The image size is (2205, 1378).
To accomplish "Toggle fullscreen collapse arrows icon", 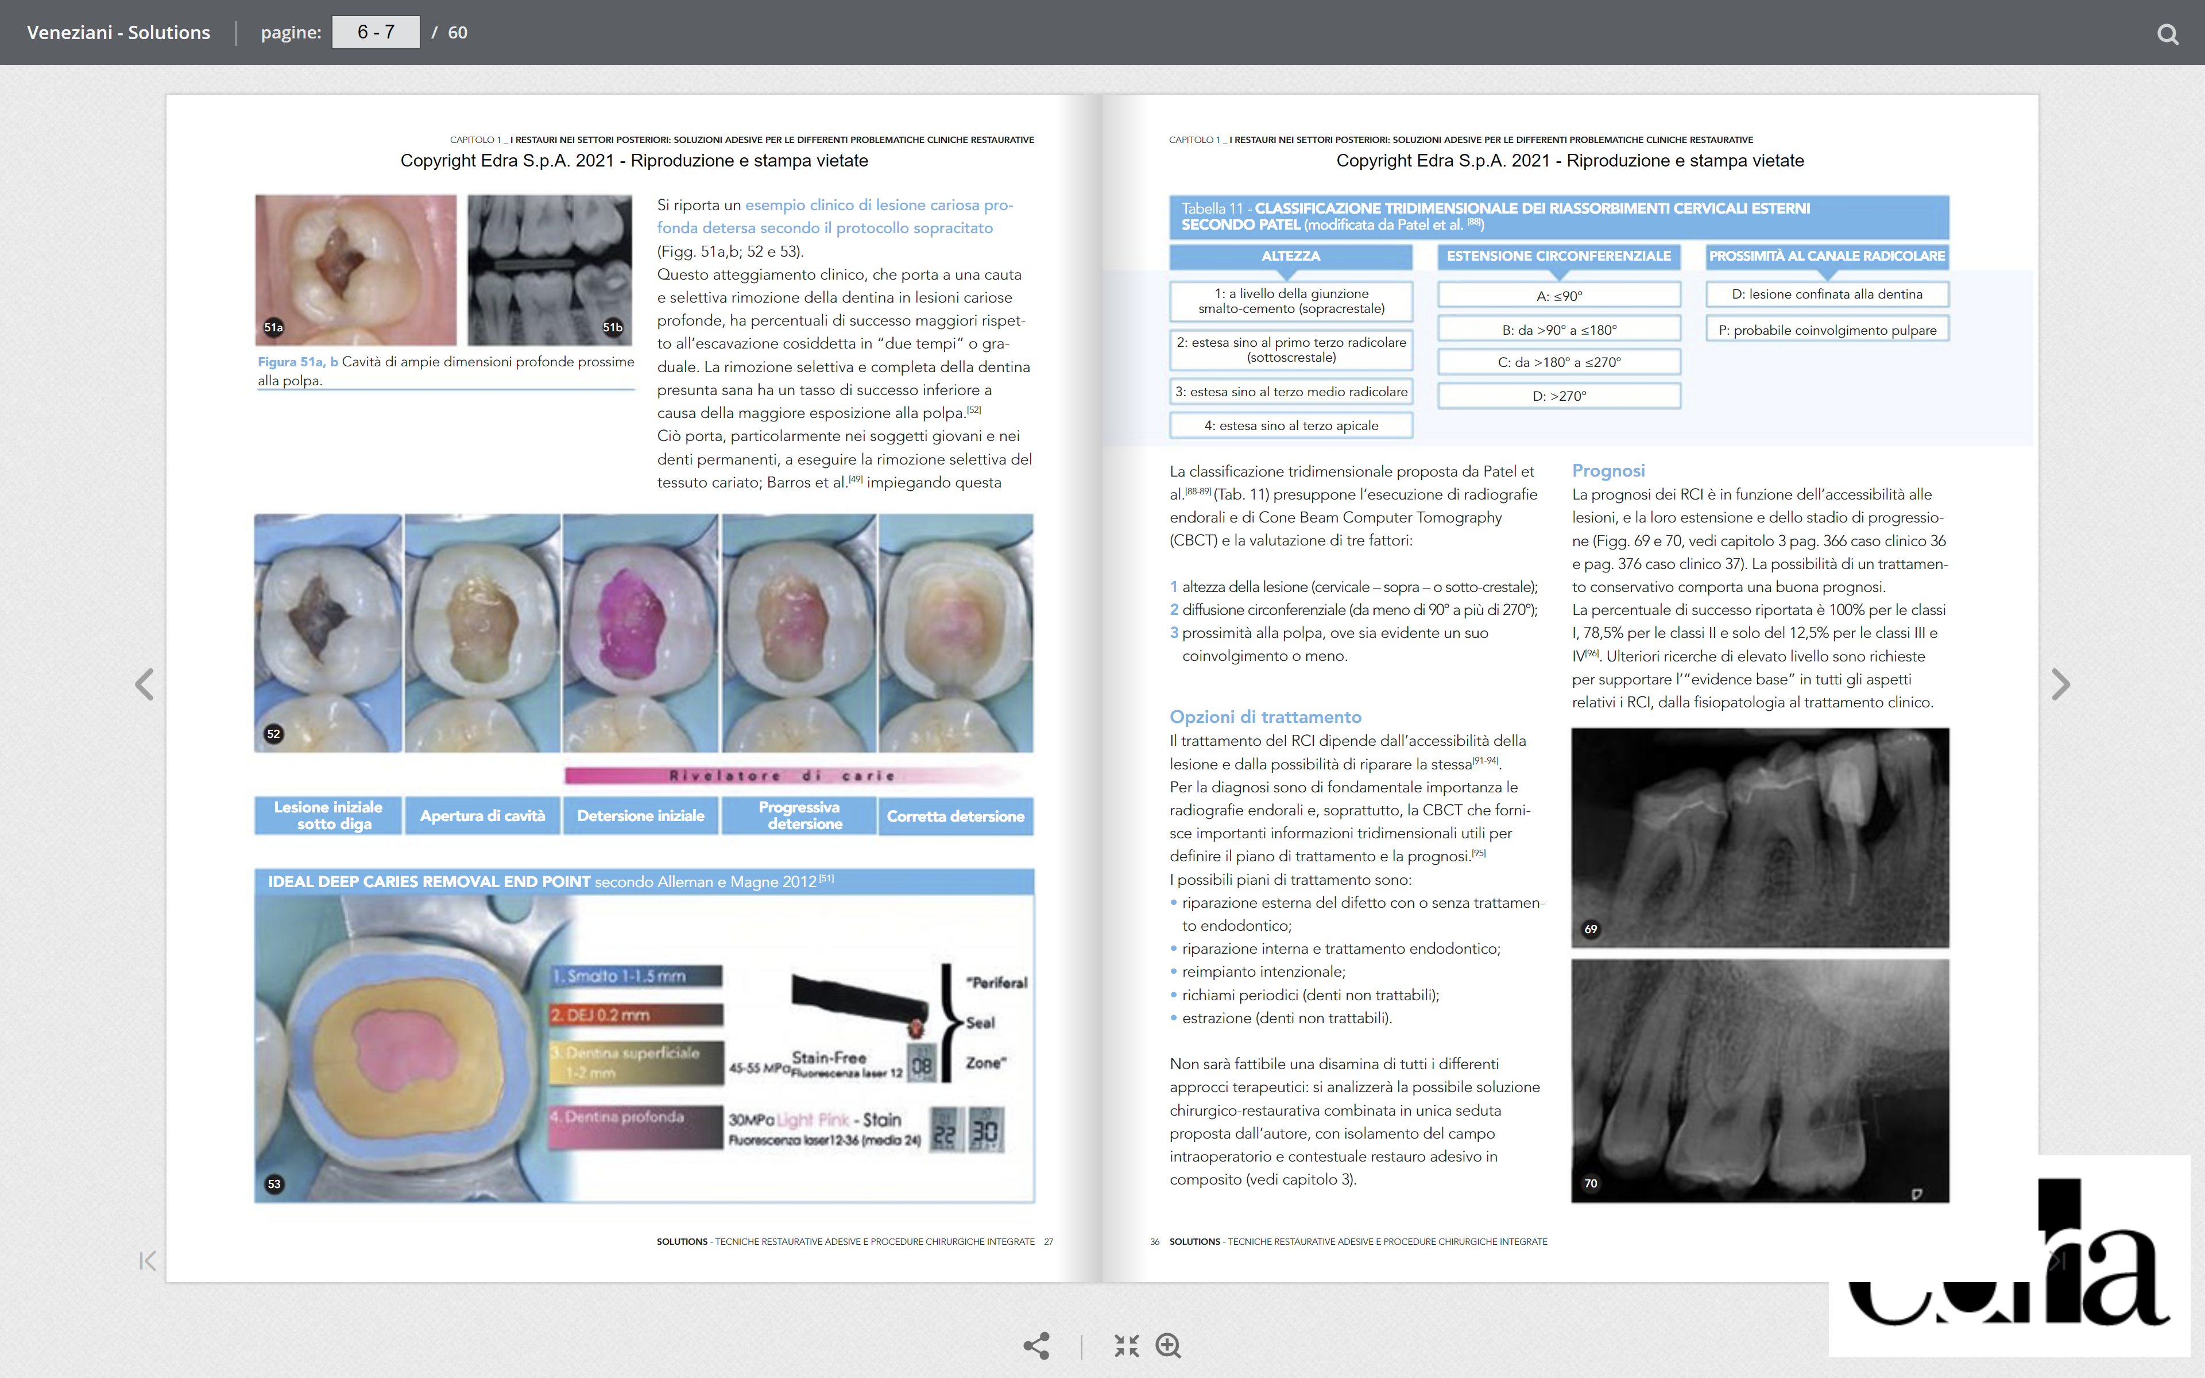I will click(1126, 1345).
